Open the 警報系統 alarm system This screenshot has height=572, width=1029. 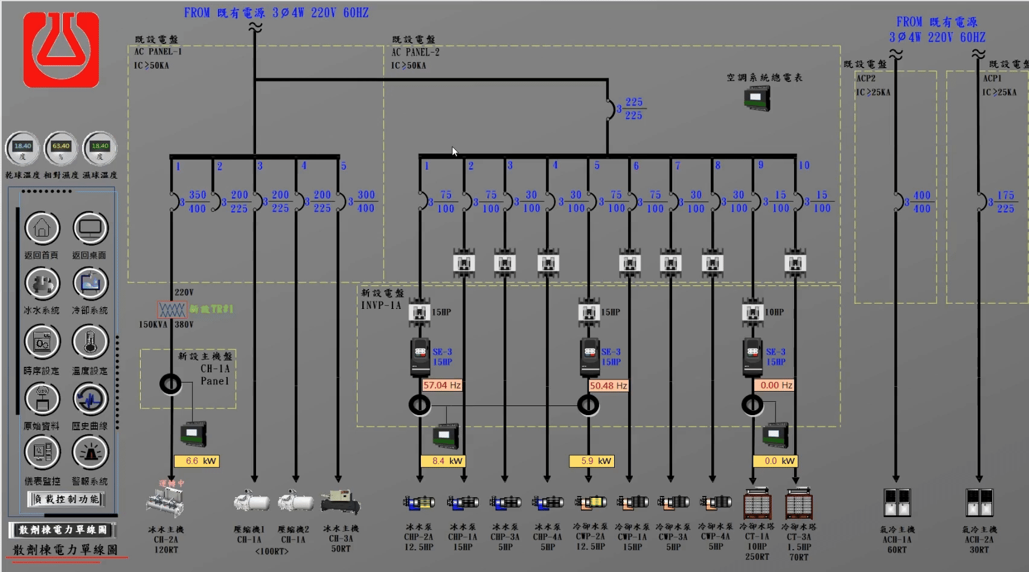click(x=90, y=453)
